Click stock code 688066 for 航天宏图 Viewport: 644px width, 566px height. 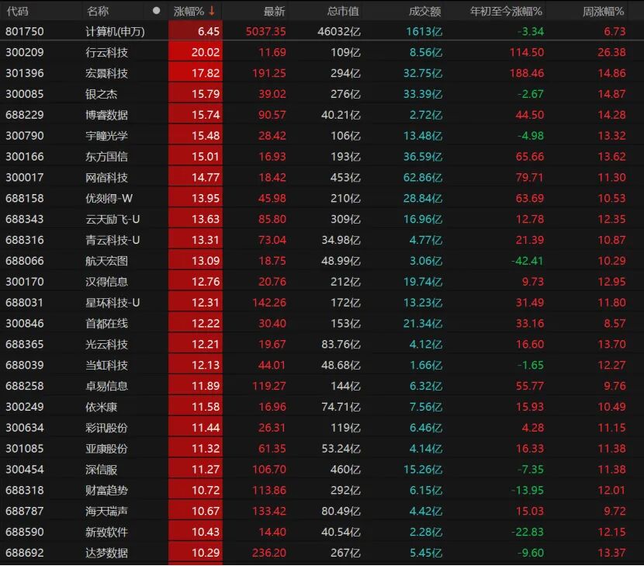(23, 261)
